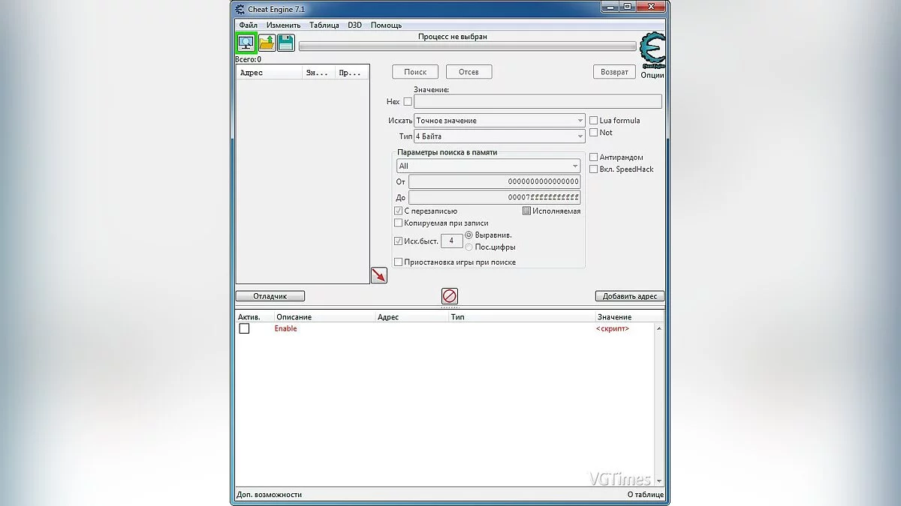
Task: Click the scan progress bar
Action: coord(467,46)
